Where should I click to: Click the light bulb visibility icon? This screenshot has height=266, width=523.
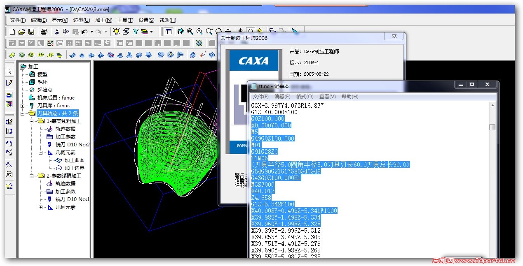point(117,32)
